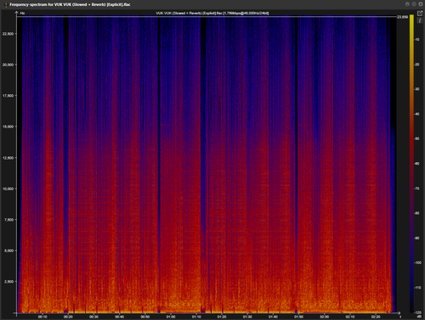Click the 17,500 Hz axis label
Image resolution: width=425 pixels, height=320 pixels.
8,96
